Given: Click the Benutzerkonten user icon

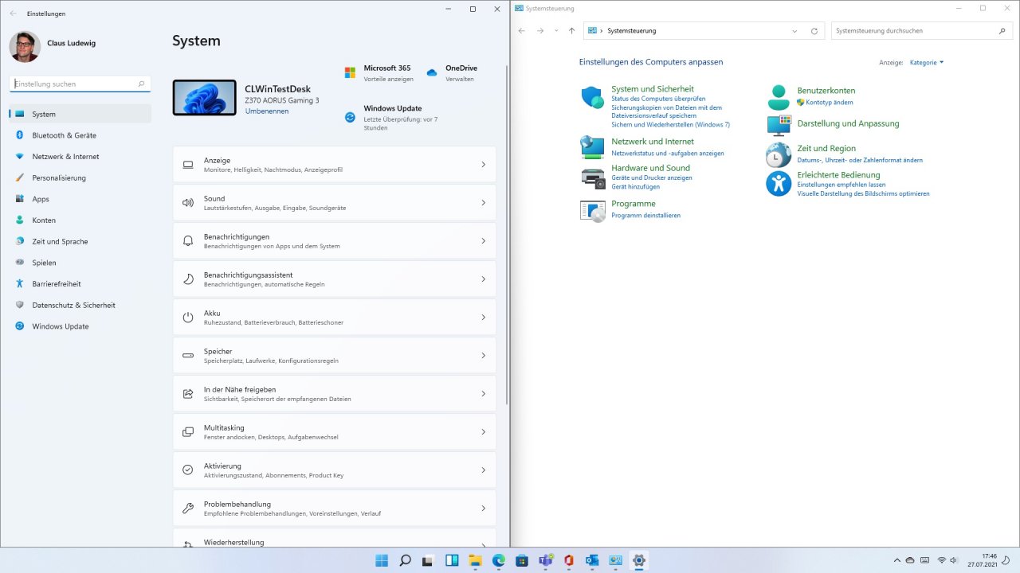Looking at the screenshot, I should click(x=779, y=97).
